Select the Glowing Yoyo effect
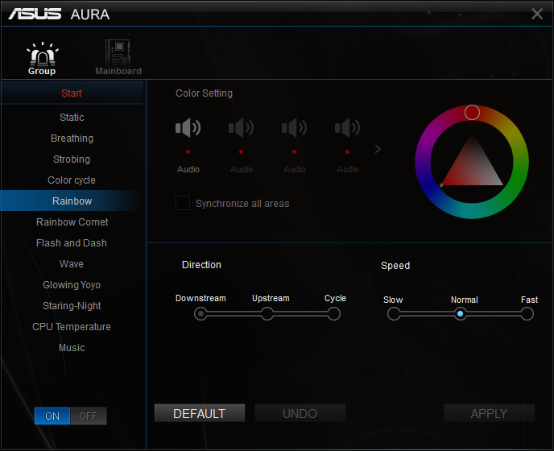The image size is (554, 451). (x=72, y=285)
